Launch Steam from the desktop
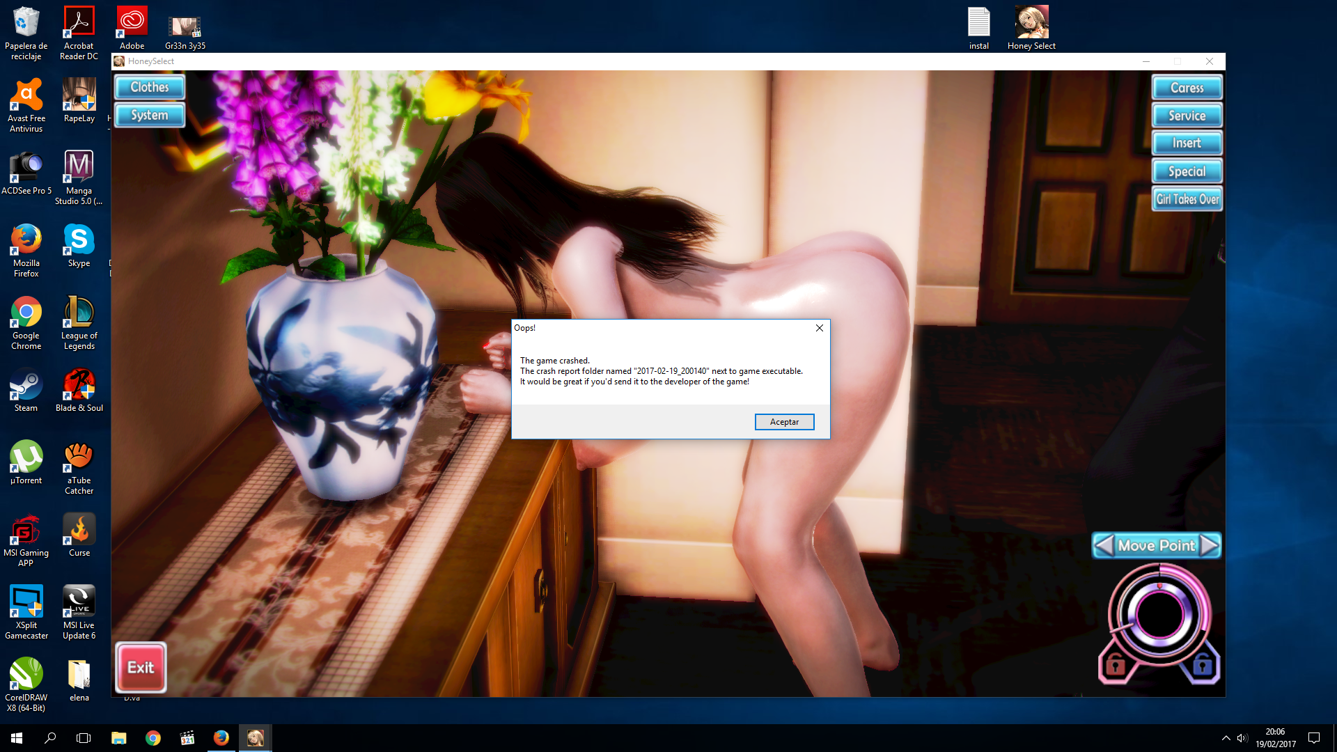The width and height of the screenshot is (1337, 752). (26, 390)
